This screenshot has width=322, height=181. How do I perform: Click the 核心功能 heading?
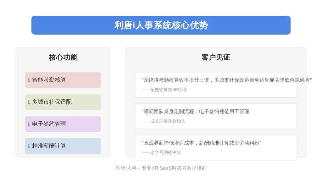(63, 57)
